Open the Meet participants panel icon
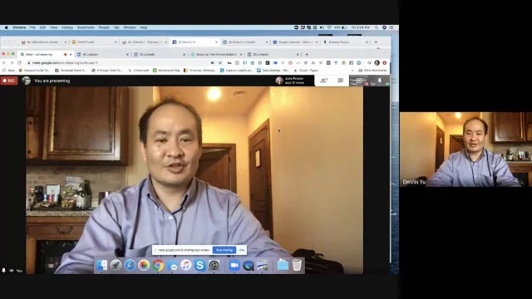Viewport: 532px width, 299px height. tap(324, 81)
